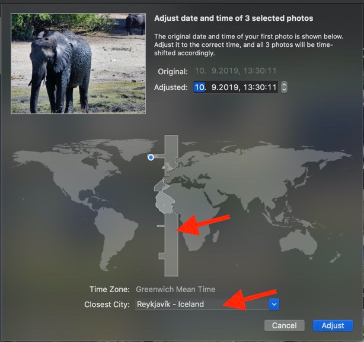Click the Cancel button

284,325
